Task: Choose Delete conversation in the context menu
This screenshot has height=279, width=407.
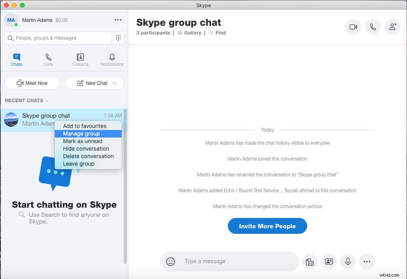Action: 88,156
